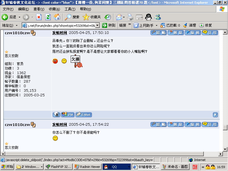The height and width of the screenshot is (171, 228).
Task: Open 文件(F) menu
Action: point(8,9)
